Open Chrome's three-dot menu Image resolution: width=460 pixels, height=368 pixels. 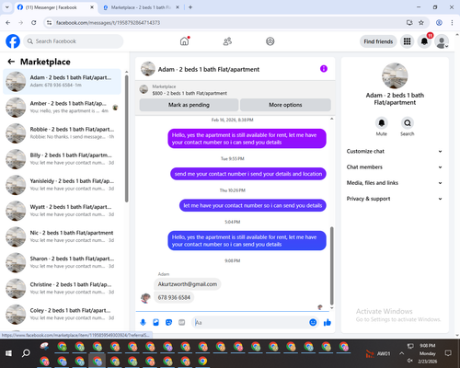point(452,22)
